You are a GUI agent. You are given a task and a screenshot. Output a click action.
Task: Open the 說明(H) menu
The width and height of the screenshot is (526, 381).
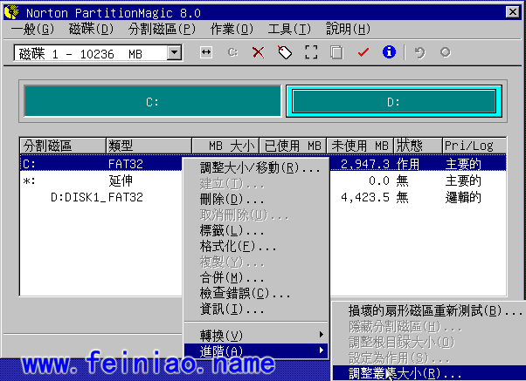(x=349, y=29)
